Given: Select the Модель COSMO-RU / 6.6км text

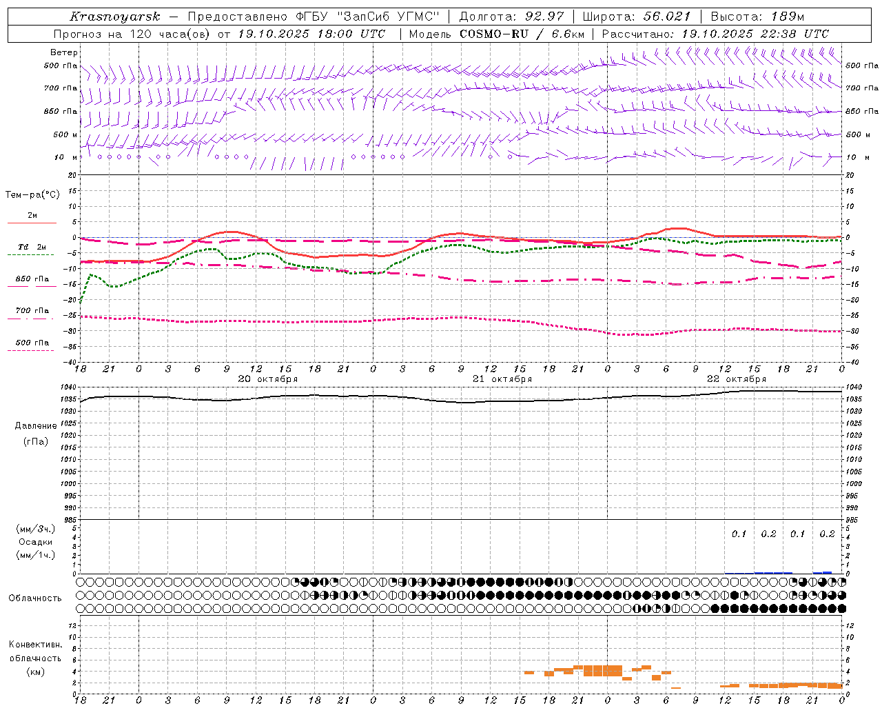Looking at the screenshot, I should [497, 34].
